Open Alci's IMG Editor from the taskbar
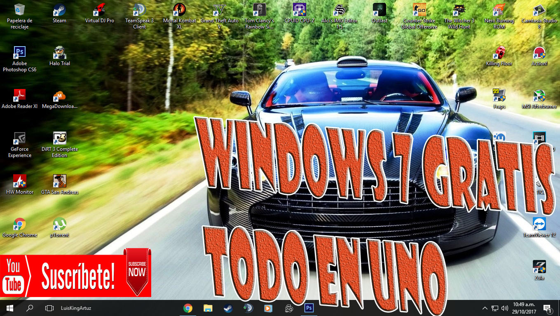The width and height of the screenshot is (560, 316). (x=288, y=308)
